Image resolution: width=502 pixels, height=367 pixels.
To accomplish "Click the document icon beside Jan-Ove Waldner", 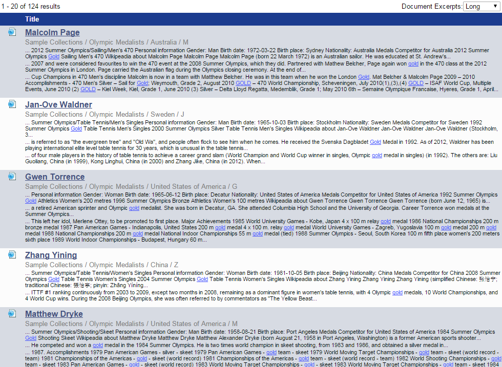I will pos(12,104).
